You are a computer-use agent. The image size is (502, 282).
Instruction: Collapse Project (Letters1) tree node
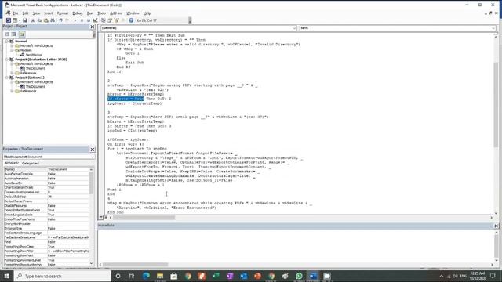(7, 78)
